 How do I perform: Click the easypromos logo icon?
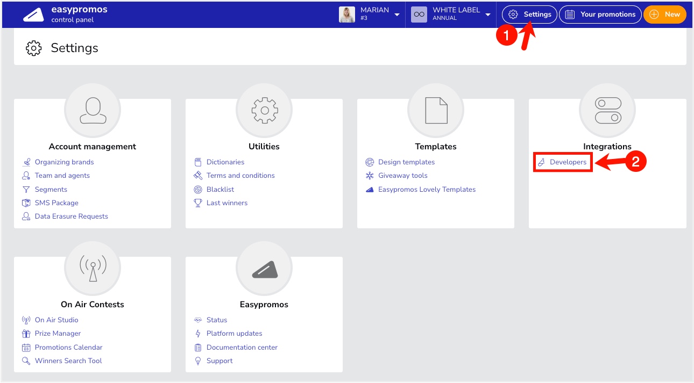(33, 15)
